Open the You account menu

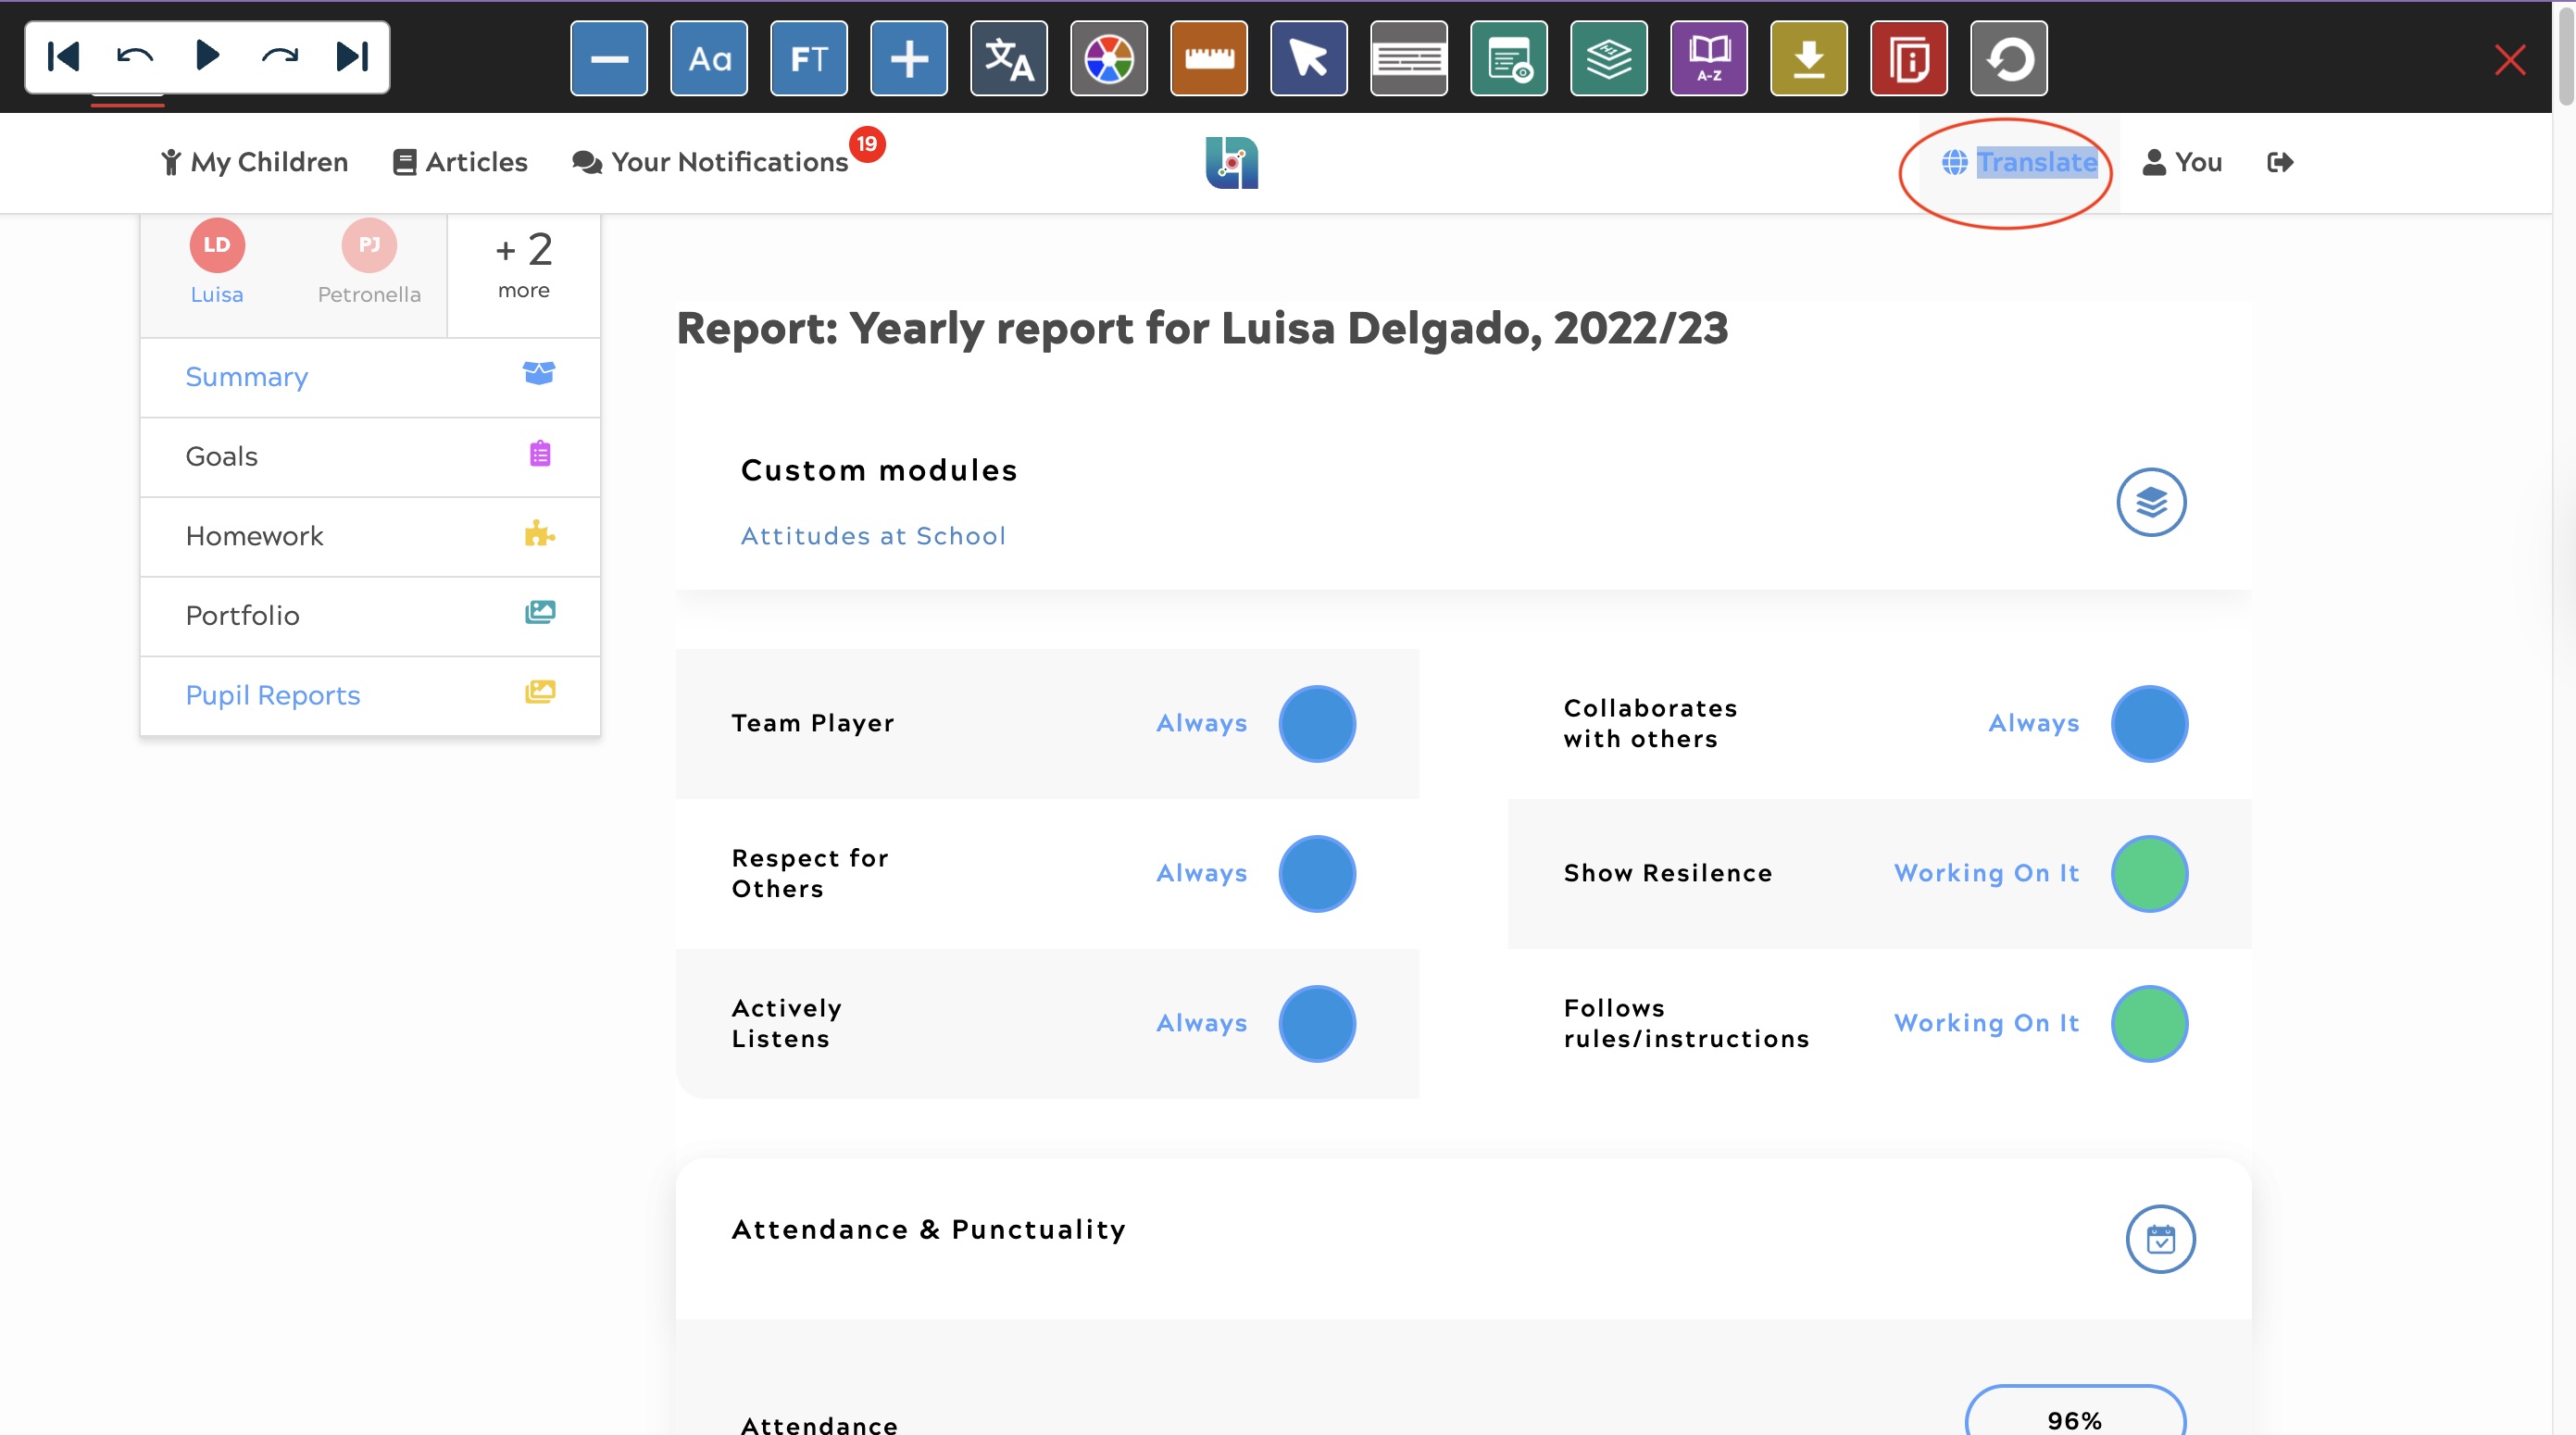tap(2182, 162)
